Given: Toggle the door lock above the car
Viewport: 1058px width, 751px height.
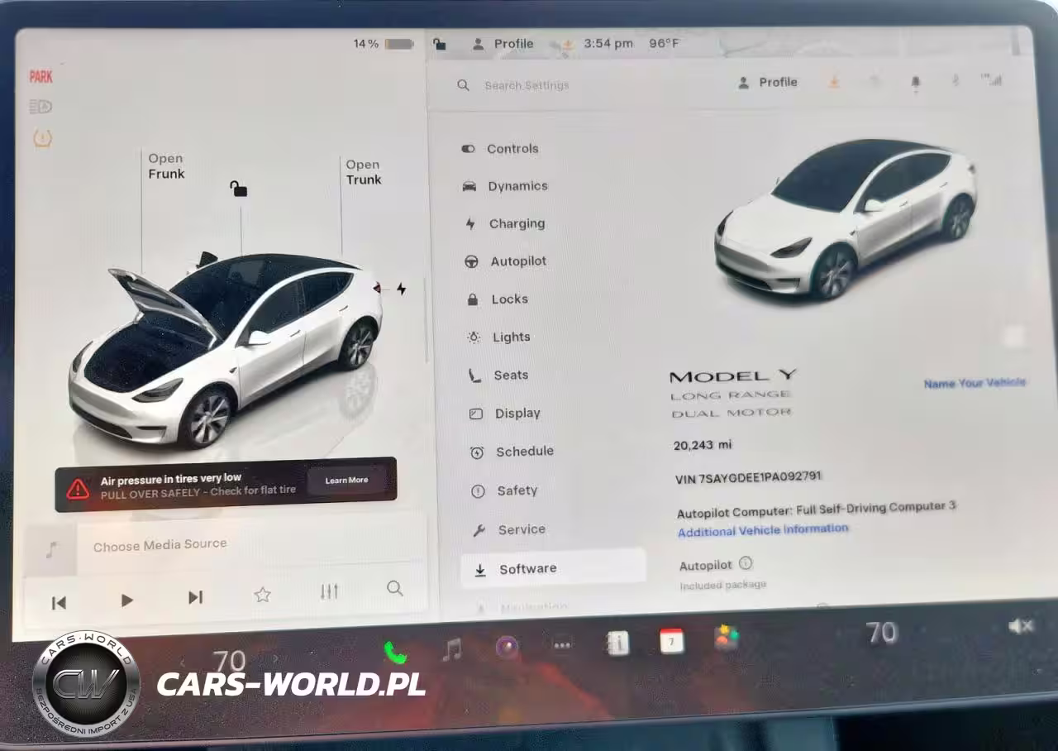Looking at the screenshot, I should click(239, 189).
